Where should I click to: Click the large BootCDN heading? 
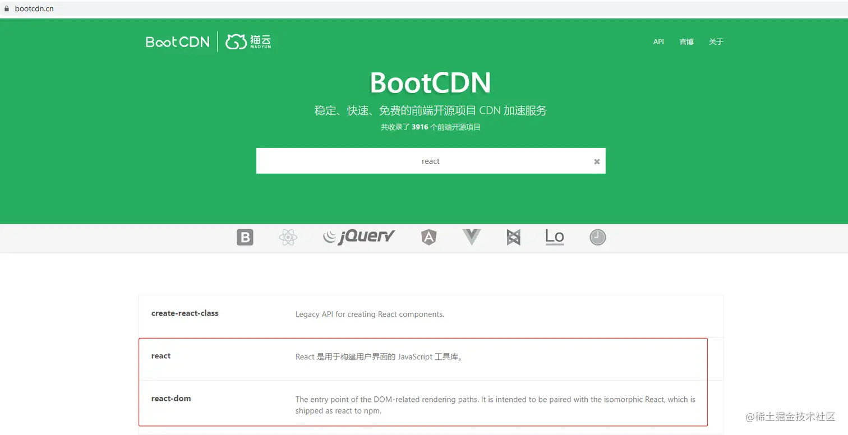click(431, 83)
